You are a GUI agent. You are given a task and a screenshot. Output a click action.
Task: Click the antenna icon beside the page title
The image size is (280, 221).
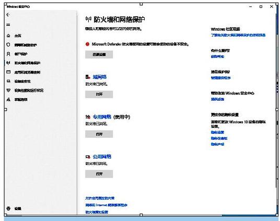(x=88, y=19)
